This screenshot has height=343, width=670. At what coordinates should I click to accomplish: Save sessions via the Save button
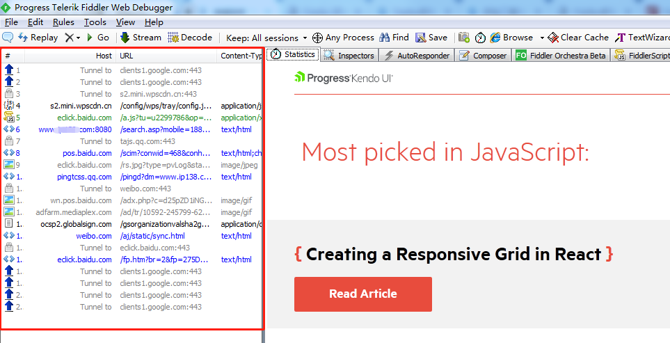[431, 38]
